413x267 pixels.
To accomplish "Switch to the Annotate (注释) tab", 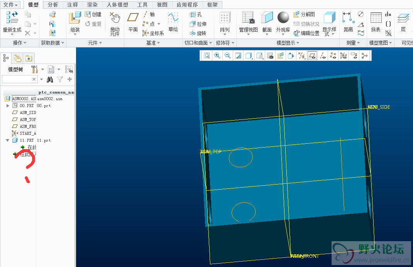I will pyautogui.click(x=73, y=5).
